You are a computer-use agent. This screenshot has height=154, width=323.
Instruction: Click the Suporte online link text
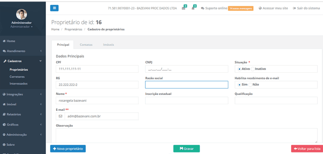(x=216, y=8)
